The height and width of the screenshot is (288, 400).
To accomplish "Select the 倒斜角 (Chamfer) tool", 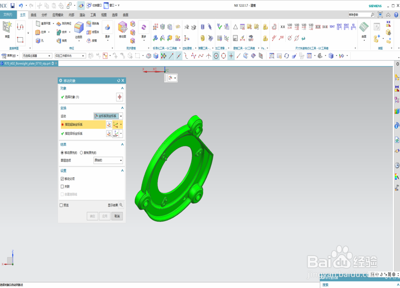I will 93,24.
